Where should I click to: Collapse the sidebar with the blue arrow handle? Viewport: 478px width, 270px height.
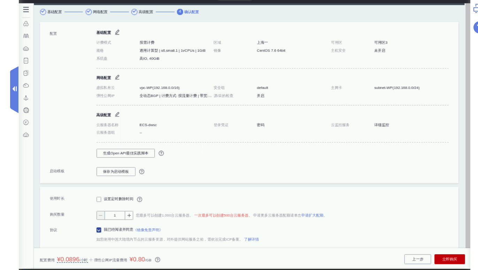pos(14,89)
